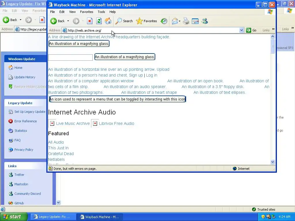The image size is (295, 221).
Task: Open the Mastodon link in Legacy Update sidebar
Action: click(21, 184)
